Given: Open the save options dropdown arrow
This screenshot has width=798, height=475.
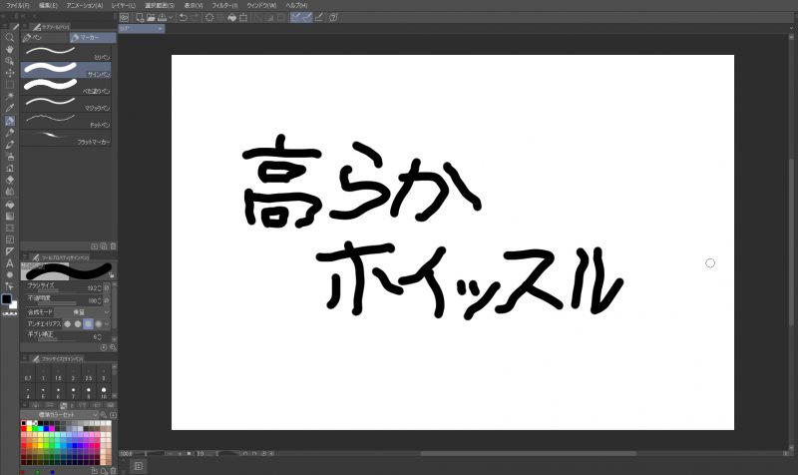Looking at the screenshot, I should click(x=171, y=17).
